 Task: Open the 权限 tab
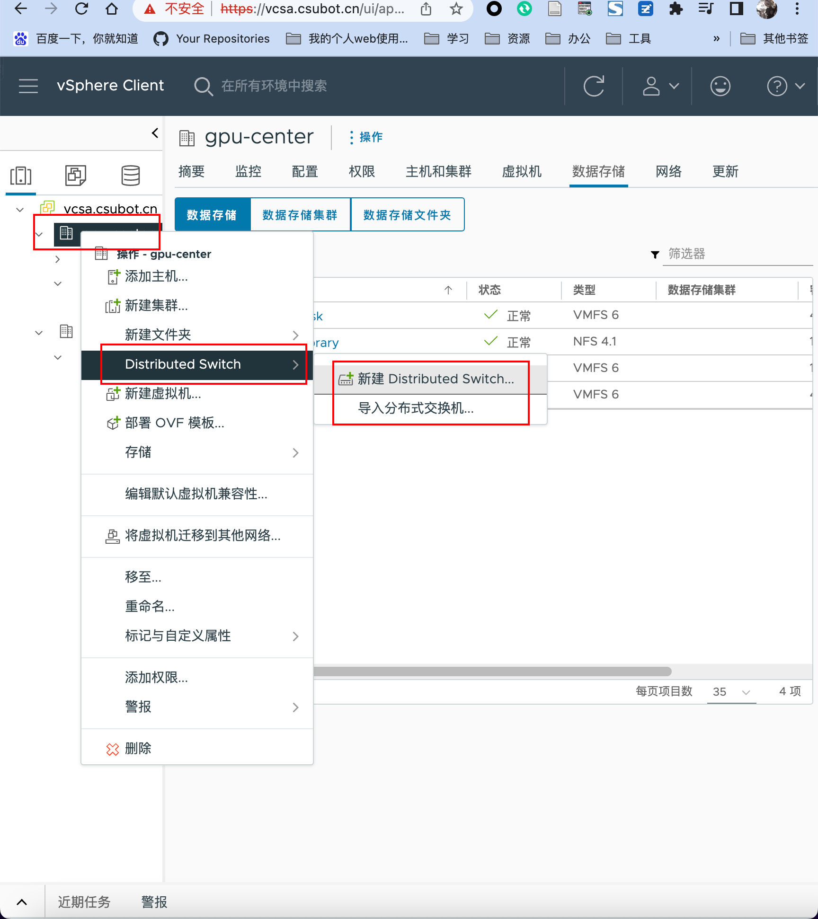tap(362, 171)
